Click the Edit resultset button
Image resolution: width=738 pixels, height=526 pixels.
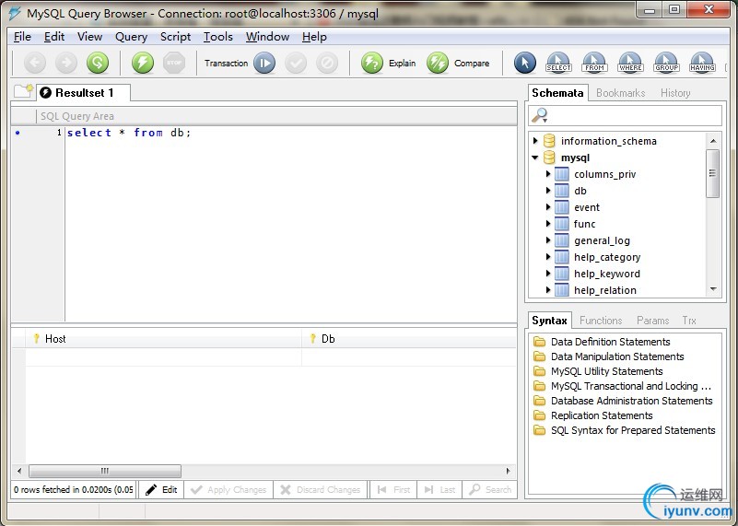coord(161,490)
